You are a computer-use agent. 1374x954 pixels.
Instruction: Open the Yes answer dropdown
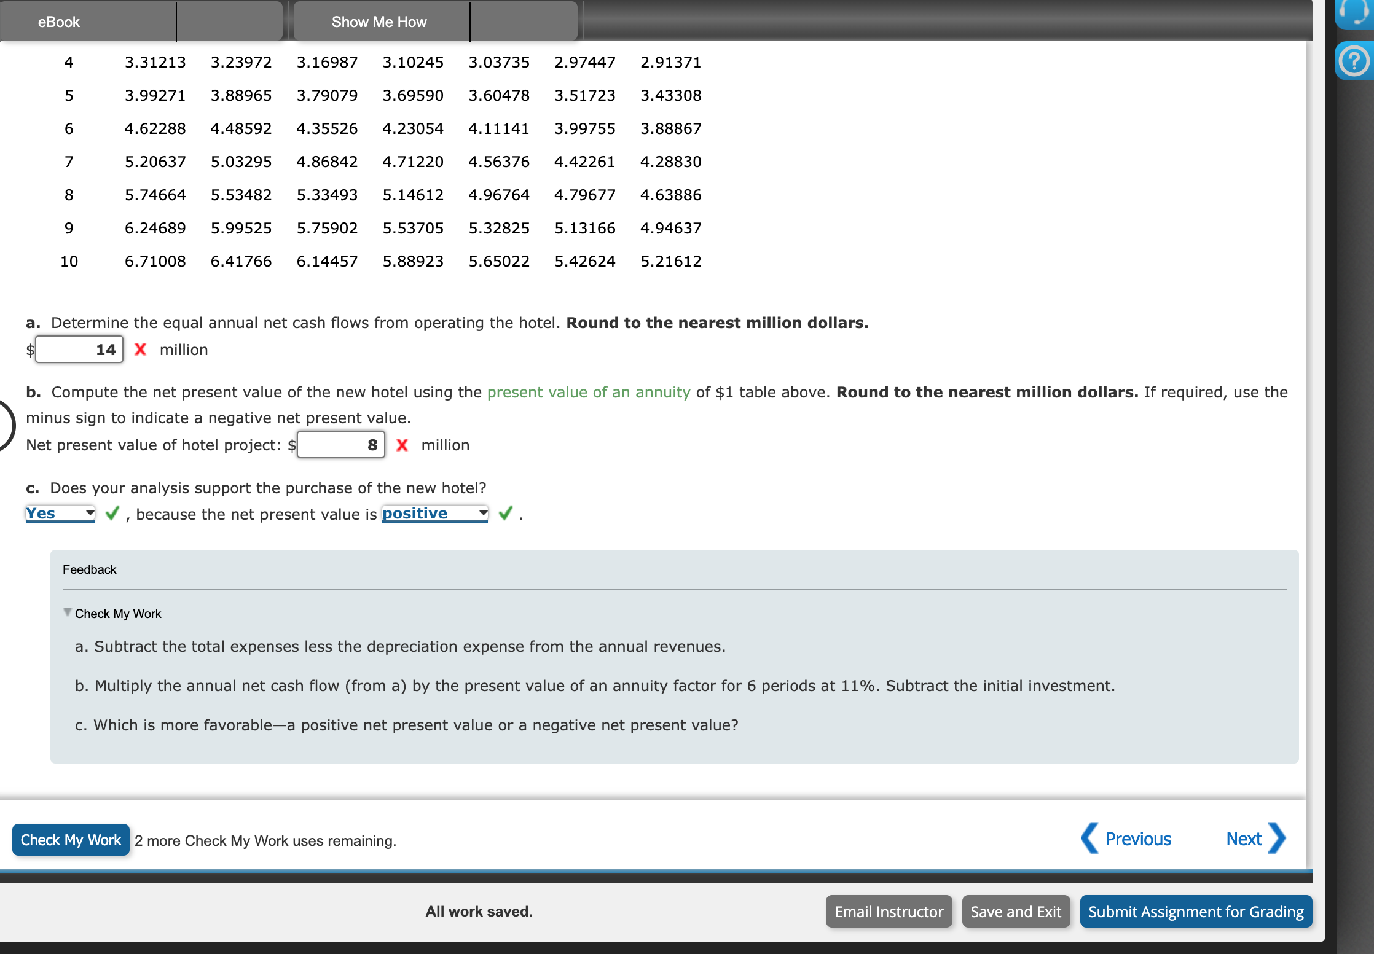click(60, 514)
